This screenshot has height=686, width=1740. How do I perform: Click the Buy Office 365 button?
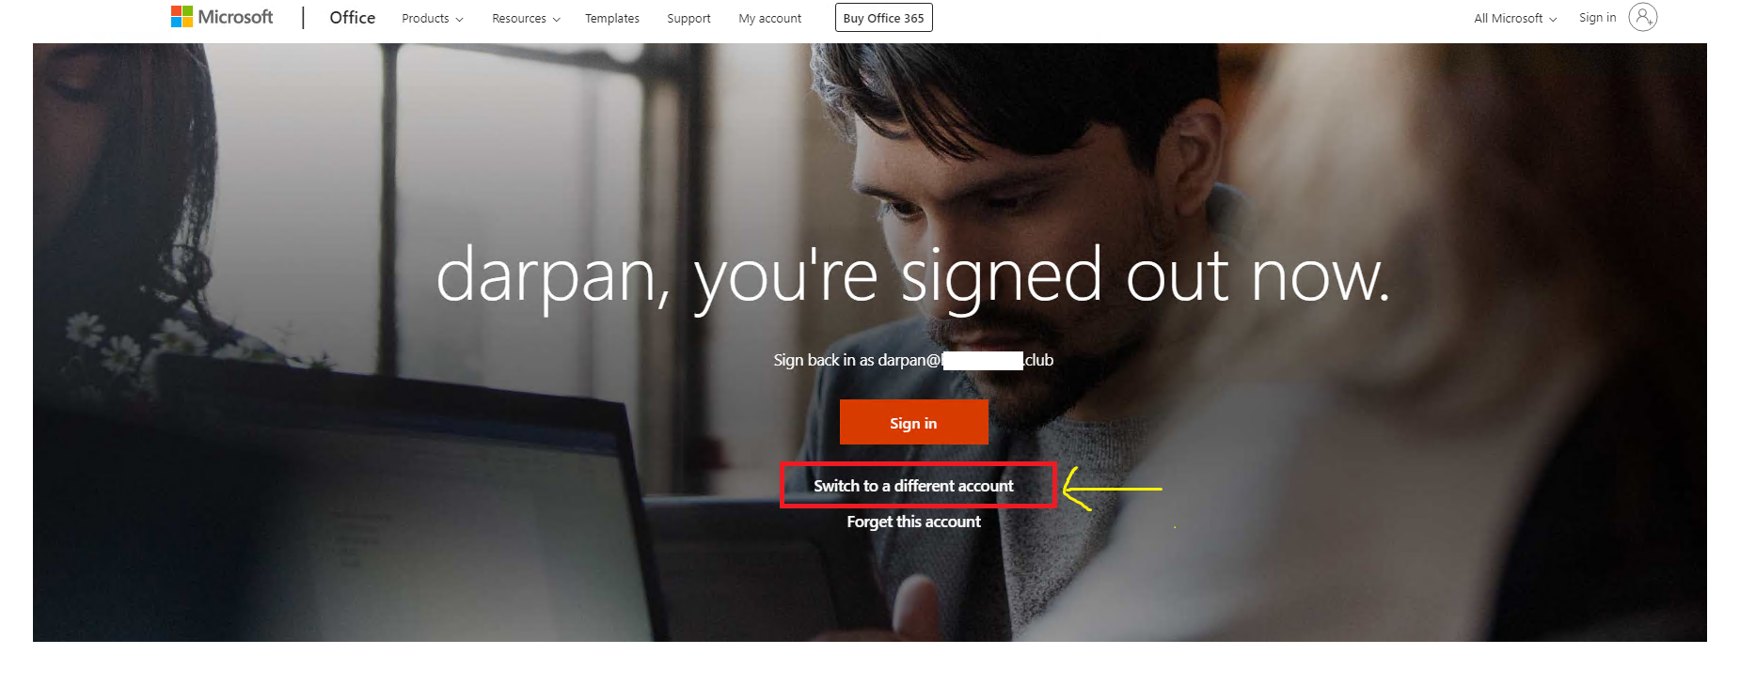point(883,18)
